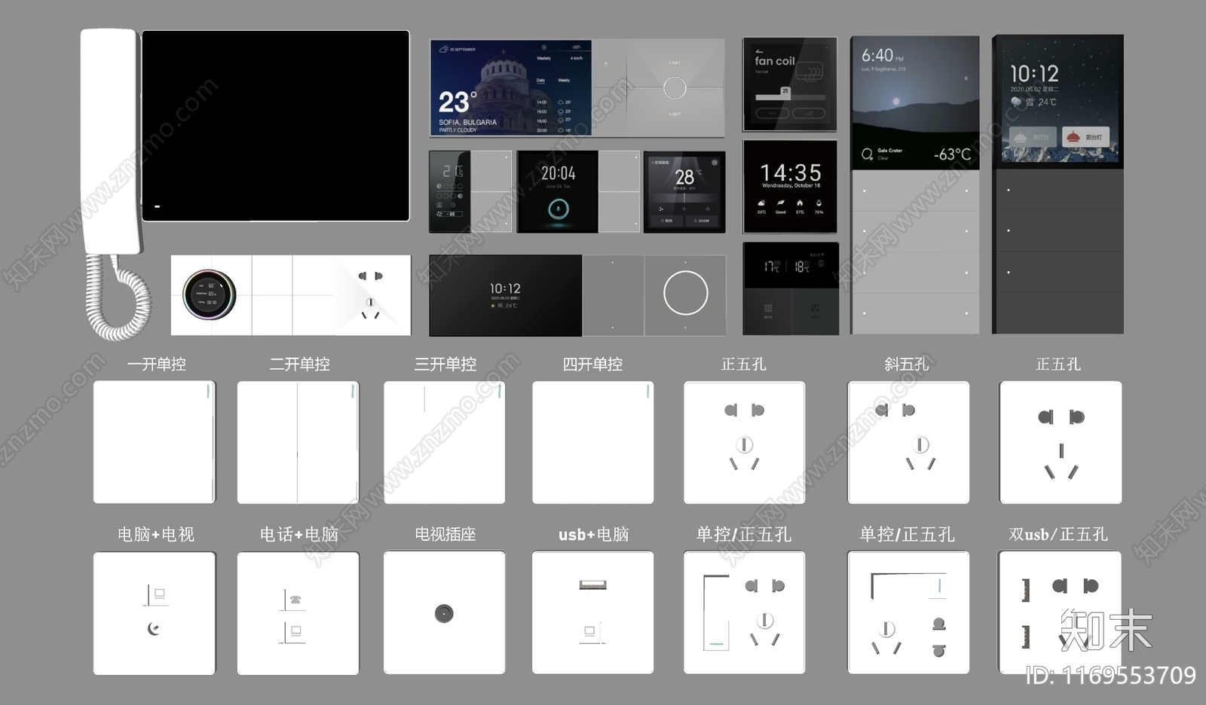Click the white intercom handset
Viewport: 1206px width, 705px height.
[109, 141]
